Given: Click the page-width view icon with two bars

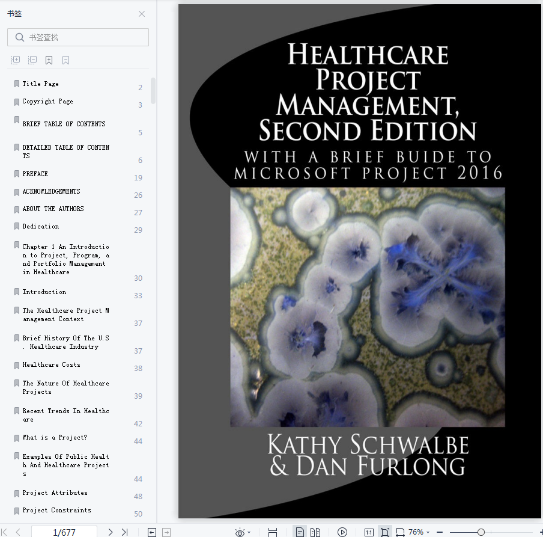Looking at the screenshot, I should [273, 532].
